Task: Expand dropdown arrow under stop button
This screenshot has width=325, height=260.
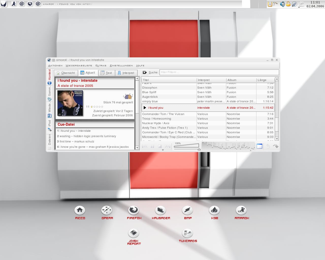Action: [163, 150]
